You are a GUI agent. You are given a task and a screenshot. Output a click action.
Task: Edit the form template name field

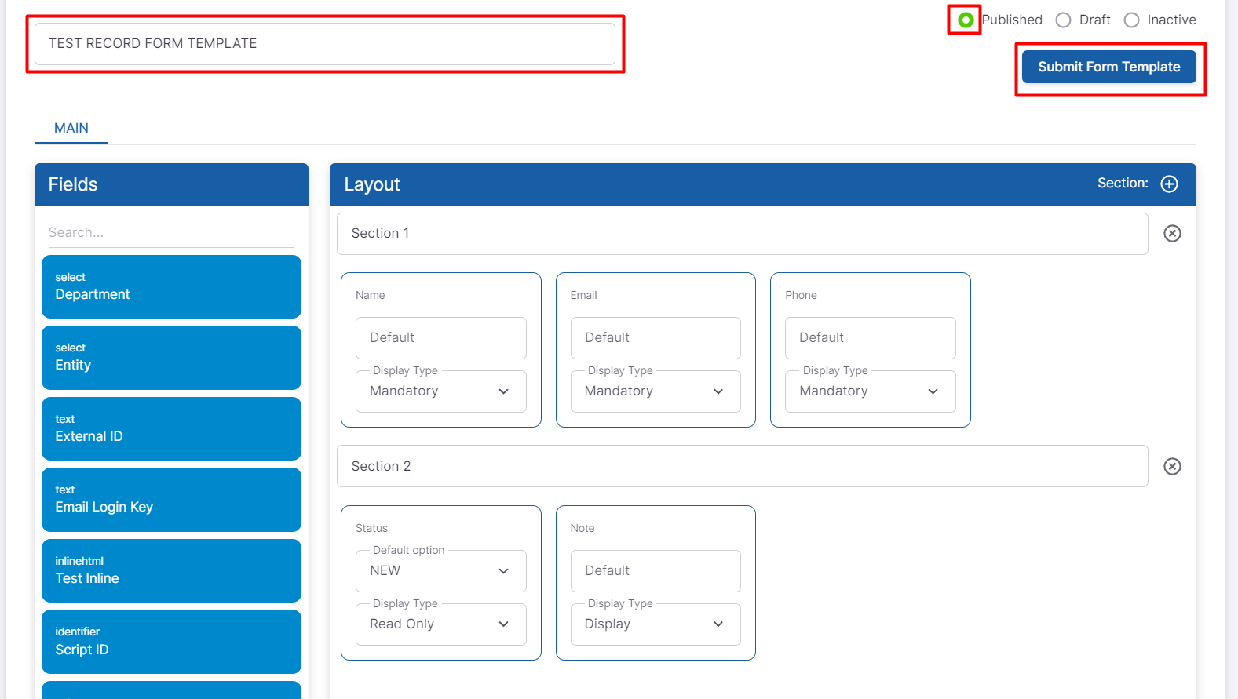[x=324, y=44]
